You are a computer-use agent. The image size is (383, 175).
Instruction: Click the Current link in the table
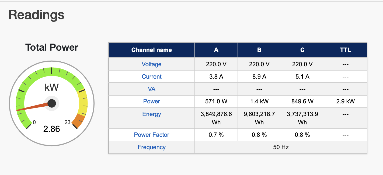point(151,76)
